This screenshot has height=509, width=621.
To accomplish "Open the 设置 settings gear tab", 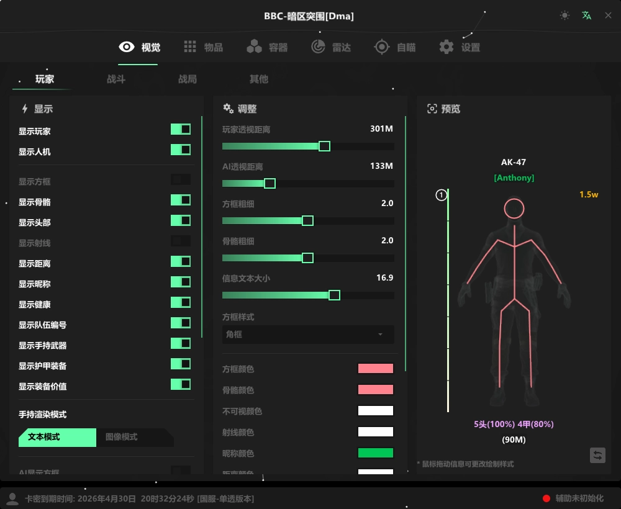I will pyautogui.click(x=460, y=47).
